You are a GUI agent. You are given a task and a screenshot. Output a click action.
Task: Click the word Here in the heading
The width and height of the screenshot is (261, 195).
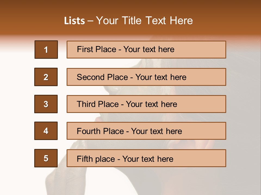pyautogui.click(x=181, y=21)
